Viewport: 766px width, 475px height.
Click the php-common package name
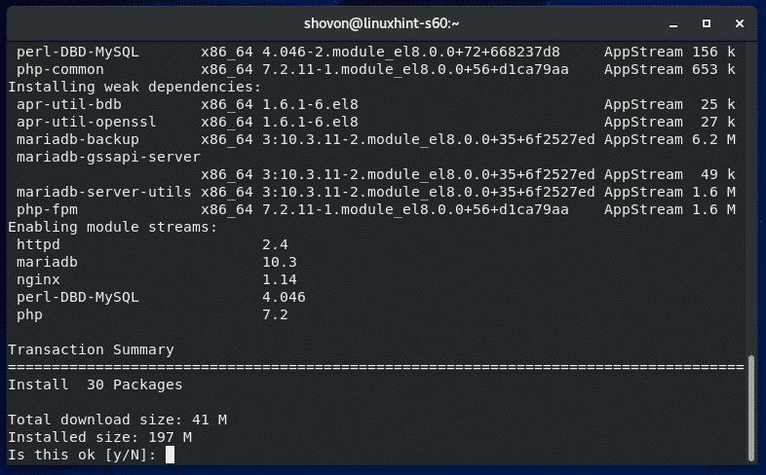point(57,69)
